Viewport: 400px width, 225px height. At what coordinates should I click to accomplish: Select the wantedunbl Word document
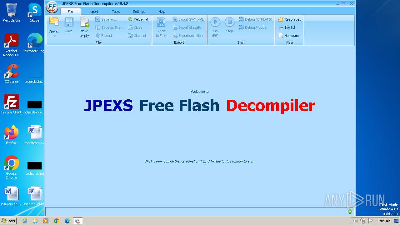coord(34,196)
